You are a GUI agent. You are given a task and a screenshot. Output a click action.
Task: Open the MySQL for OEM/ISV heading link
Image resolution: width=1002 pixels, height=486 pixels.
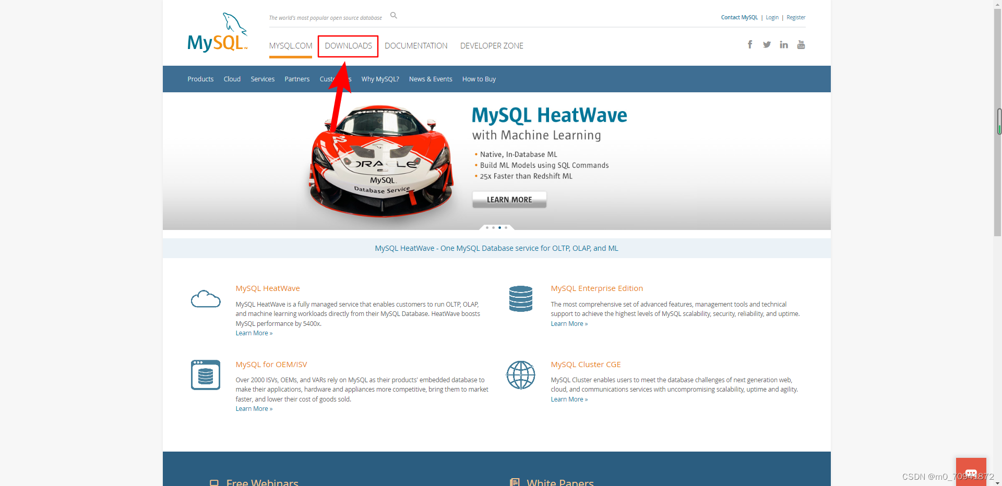271,364
